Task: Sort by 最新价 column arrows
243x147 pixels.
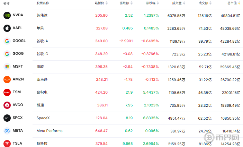Action: (x=107, y=3)
